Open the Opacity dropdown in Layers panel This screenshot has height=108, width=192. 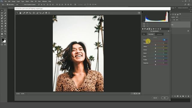pos(180,17)
